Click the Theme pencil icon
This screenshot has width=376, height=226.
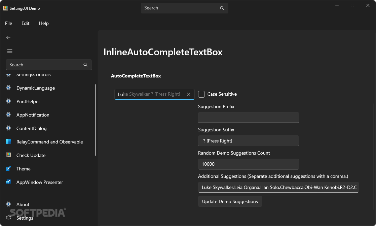8,168
